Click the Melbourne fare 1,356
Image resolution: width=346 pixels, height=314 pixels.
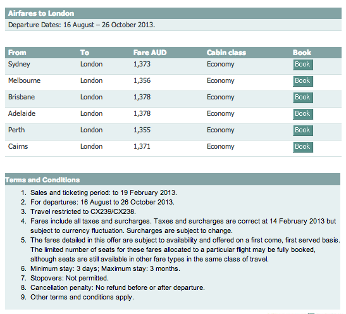pyautogui.click(x=142, y=80)
